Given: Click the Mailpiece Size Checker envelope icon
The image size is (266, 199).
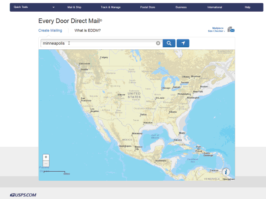Looking at the screenshot, I should [231, 29].
